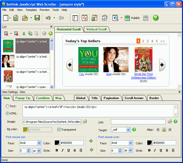
Task: Click the Open folder toolbar icon
Action: point(25,18)
